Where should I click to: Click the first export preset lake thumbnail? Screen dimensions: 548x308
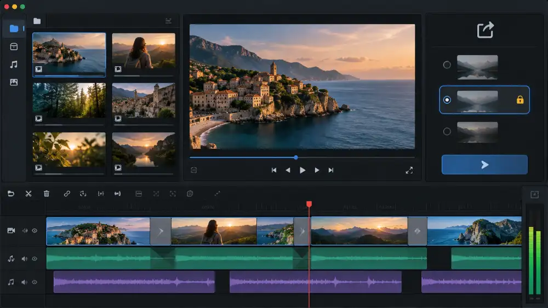tap(477, 67)
